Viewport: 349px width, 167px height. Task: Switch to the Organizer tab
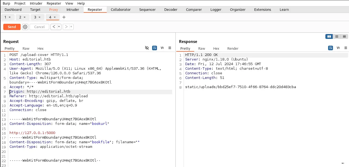coord(238,9)
